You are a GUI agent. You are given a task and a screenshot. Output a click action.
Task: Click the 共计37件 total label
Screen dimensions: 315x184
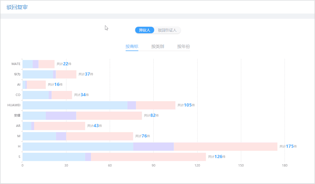(x=86, y=74)
